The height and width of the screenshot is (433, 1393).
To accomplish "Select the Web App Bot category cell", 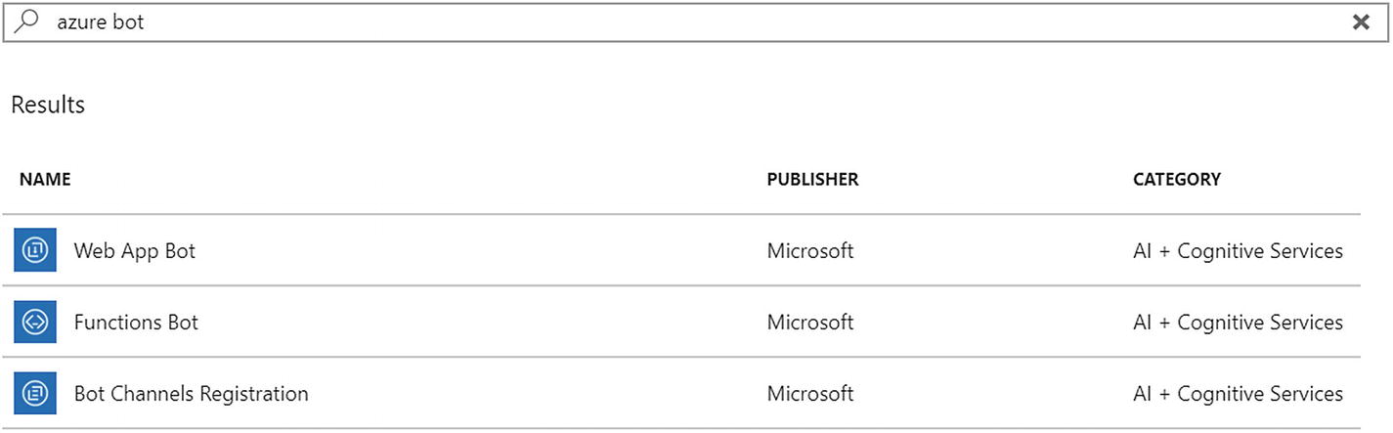I will click(x=1238, y=251).
